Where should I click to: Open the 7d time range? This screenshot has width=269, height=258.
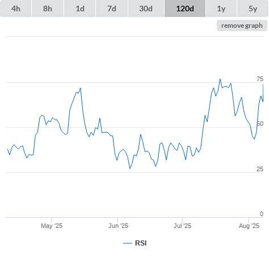click(x=112, y=9)
